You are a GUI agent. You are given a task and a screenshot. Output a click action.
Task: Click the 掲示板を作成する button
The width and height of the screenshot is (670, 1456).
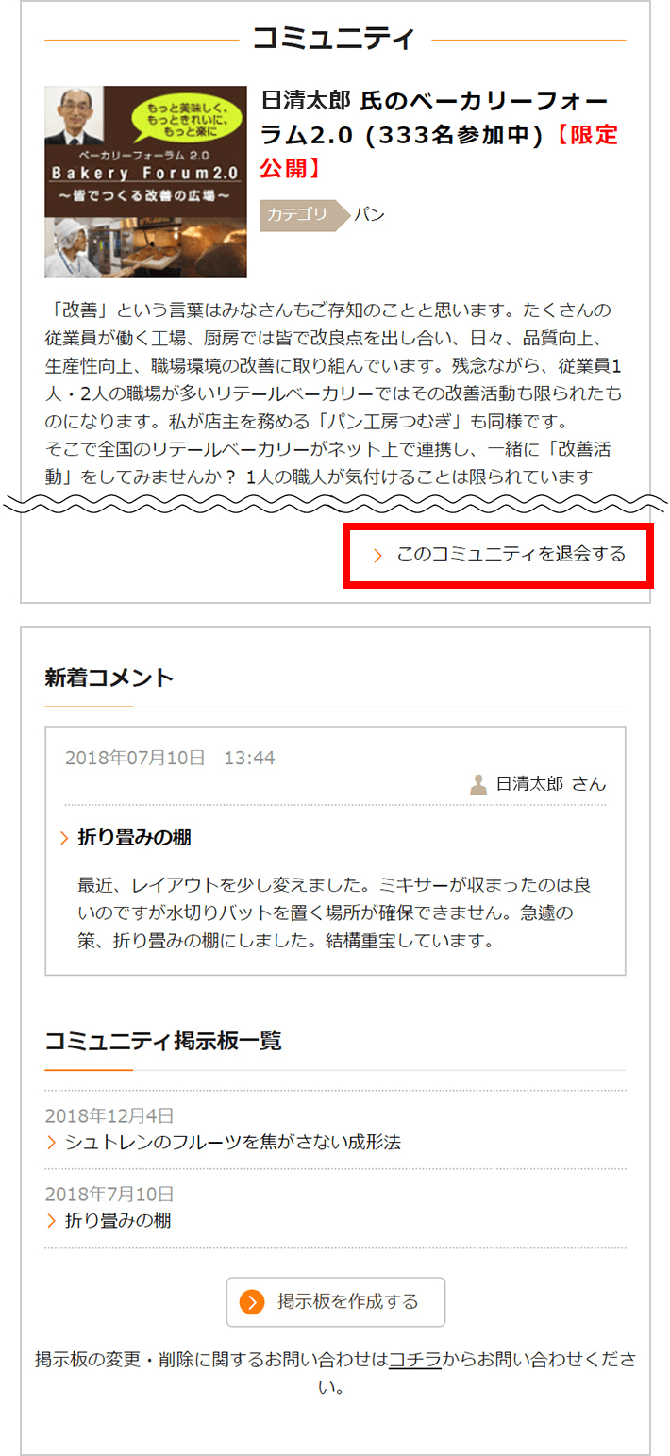[336, 1302]
